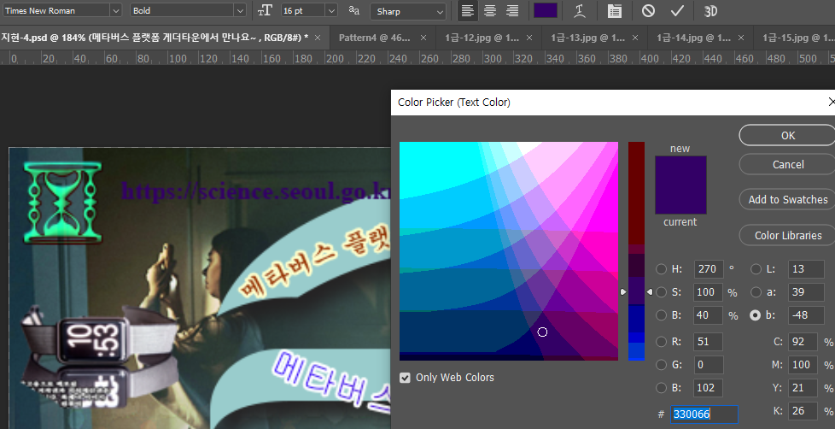835x429 pixels.
Task: Toggle Only Web Colors checkbox
Action: [x=406, y=378]
